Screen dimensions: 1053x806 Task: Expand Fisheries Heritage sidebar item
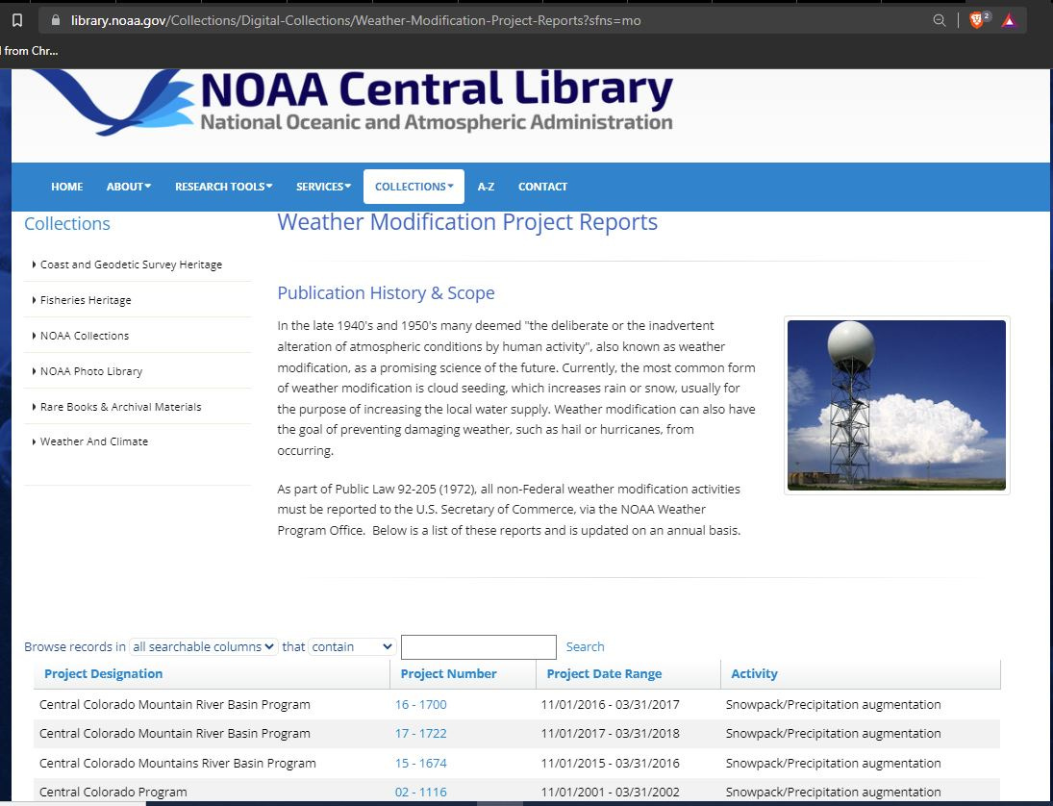[x=86, y=300]
